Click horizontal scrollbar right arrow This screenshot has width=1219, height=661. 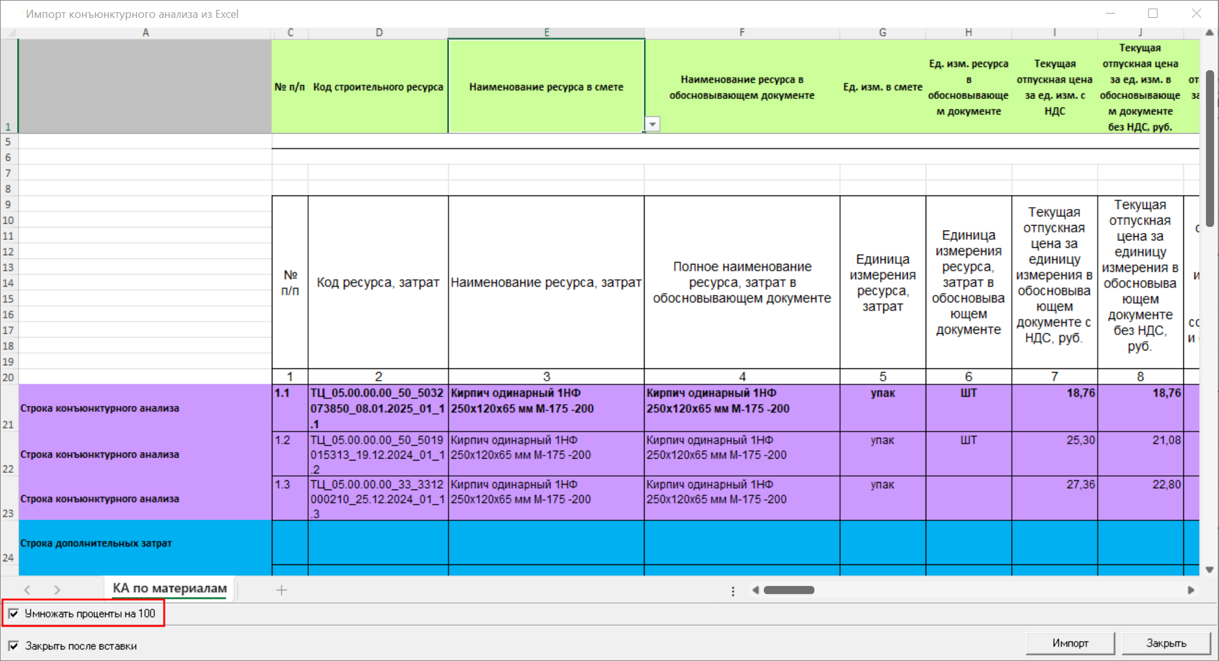pos(1191,590)
